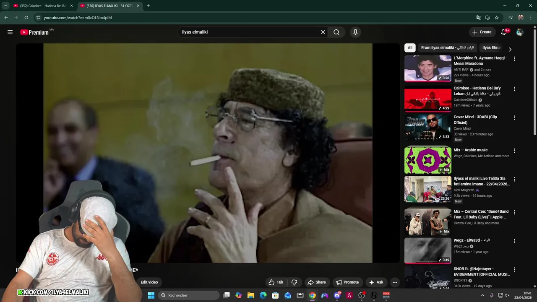Open the Cover Mind 3DABI thumbnail

[x=428, y=127]
